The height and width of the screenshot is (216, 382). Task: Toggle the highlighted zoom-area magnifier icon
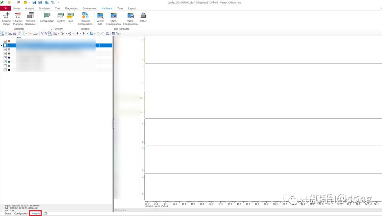click(50, 33)
